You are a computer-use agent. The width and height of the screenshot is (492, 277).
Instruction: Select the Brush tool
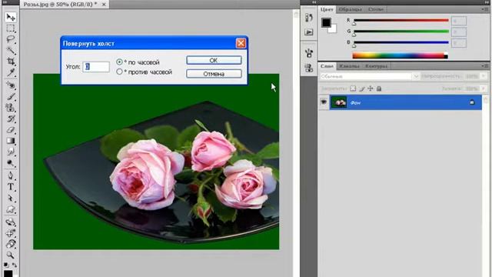(x=10, y=96)
